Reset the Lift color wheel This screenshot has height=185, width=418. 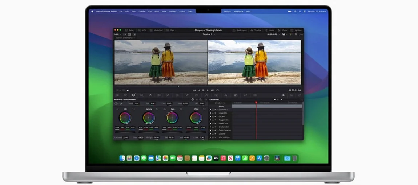133,109
